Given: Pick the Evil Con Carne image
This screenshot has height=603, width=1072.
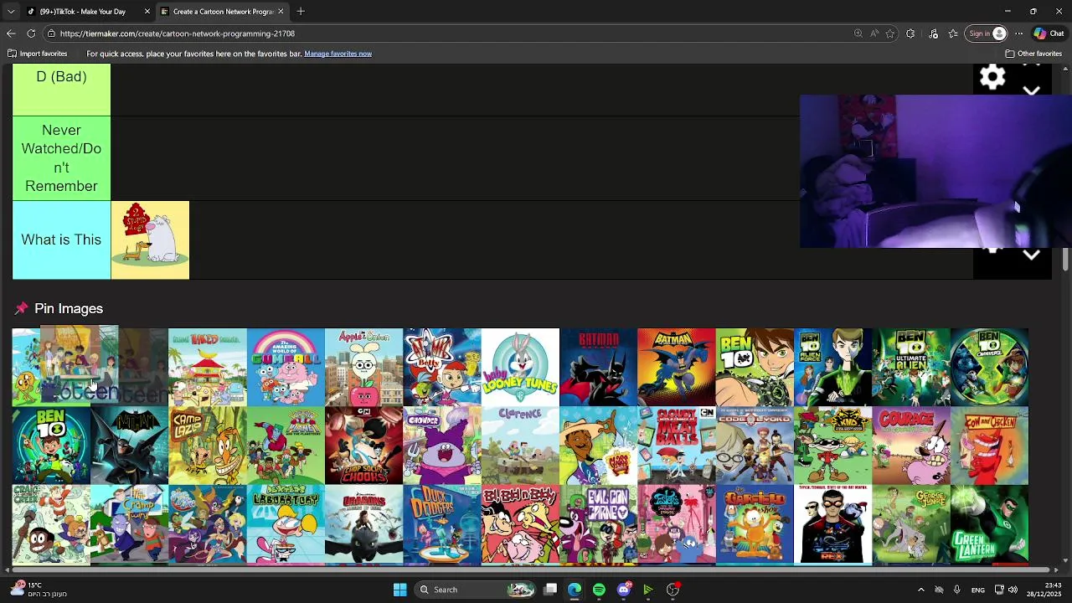Looking at the screenshot, I should 598,523.
